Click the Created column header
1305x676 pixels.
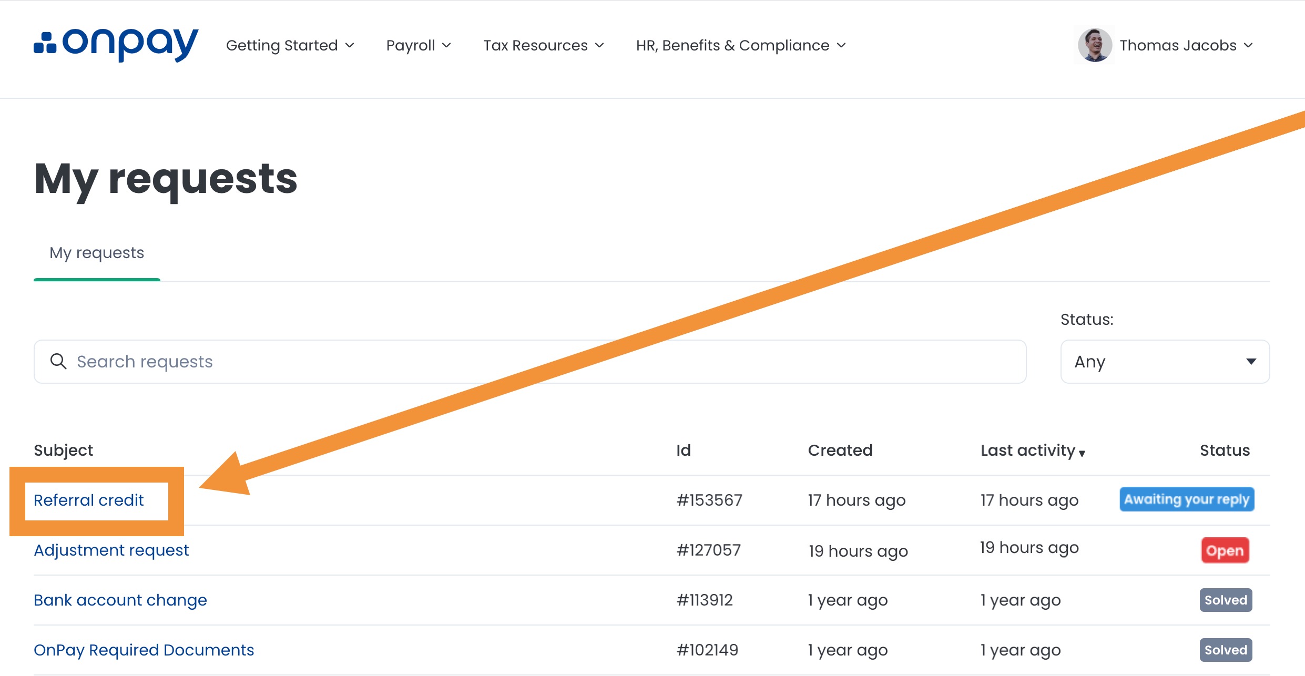click(840, 450)
